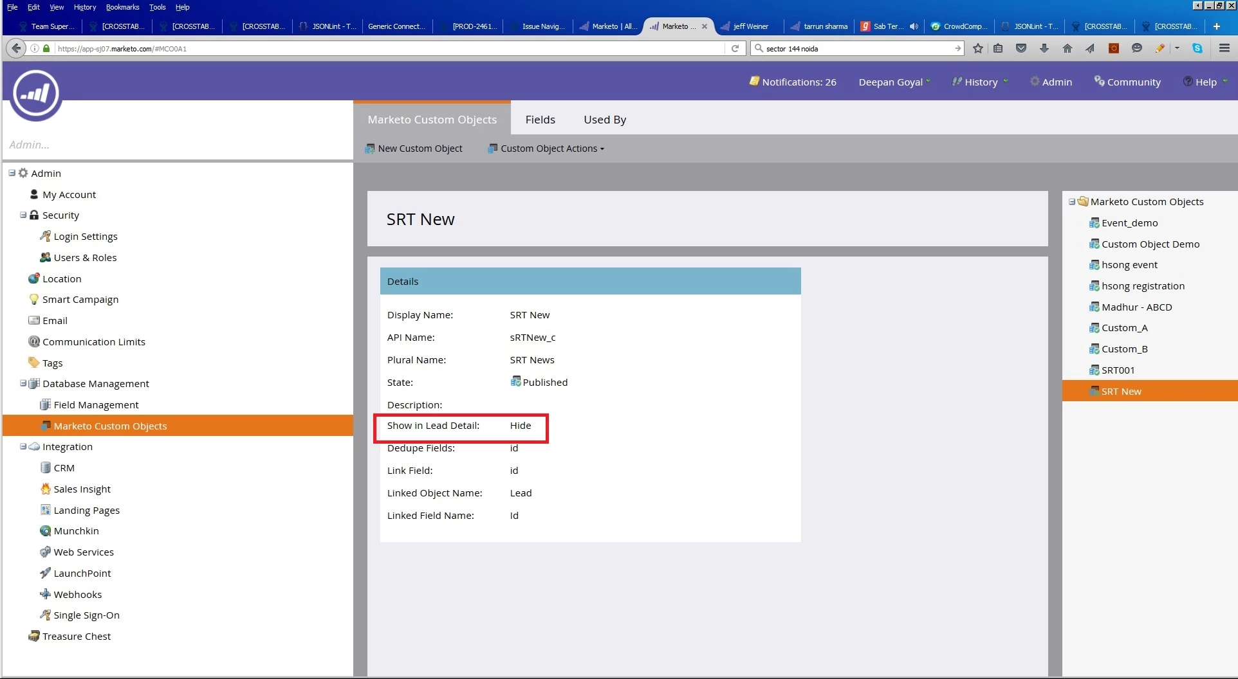Close the active Marketo browser tab
The width and height of the screenshot is (1238, 679).
[x=705, y=26]
